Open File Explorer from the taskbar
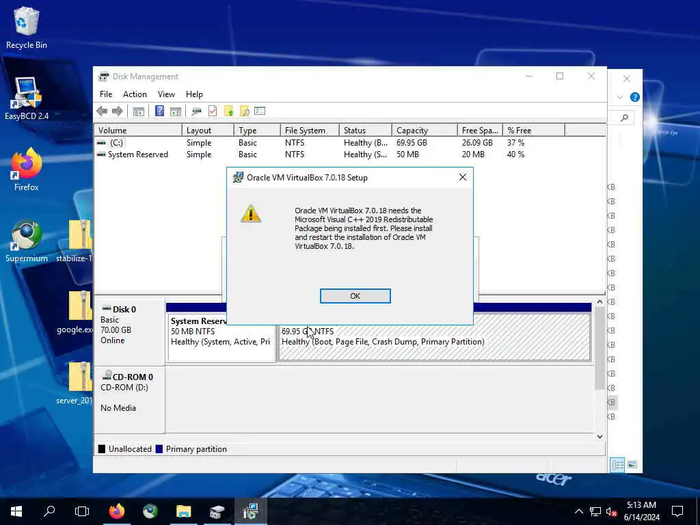The width and height of the screenshot is (700, 525). pos(183,511)
